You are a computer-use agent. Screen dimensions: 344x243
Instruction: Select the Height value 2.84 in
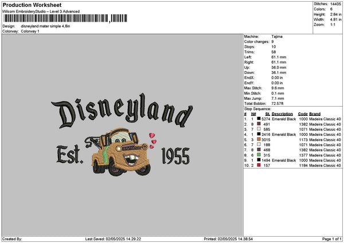click(335, 14)
